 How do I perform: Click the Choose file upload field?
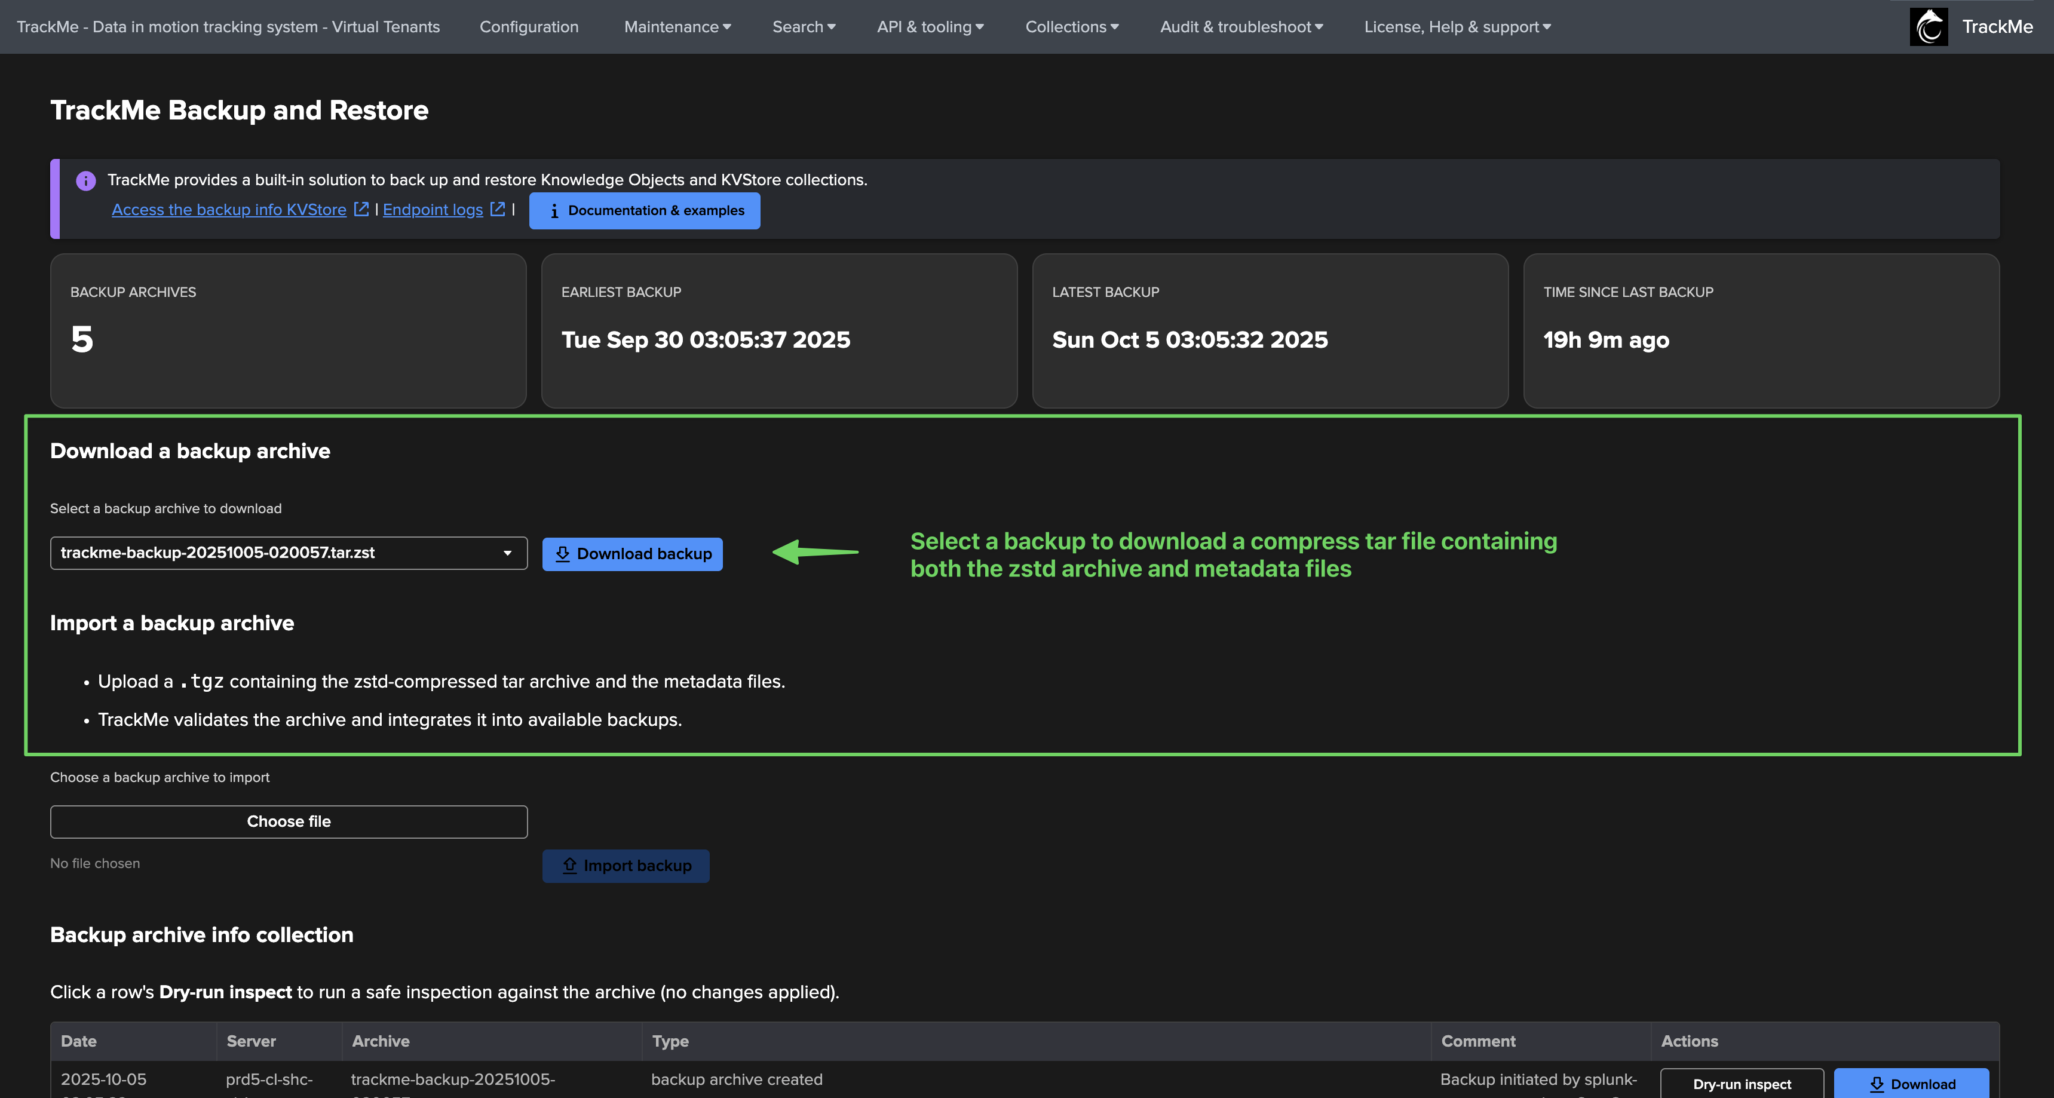[289, 822]
